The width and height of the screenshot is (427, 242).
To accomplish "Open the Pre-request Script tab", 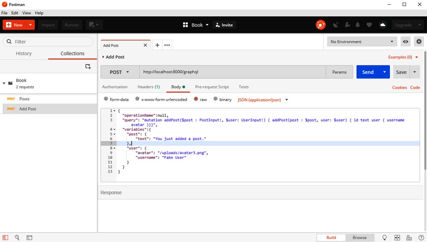I will tap(212, 87).
